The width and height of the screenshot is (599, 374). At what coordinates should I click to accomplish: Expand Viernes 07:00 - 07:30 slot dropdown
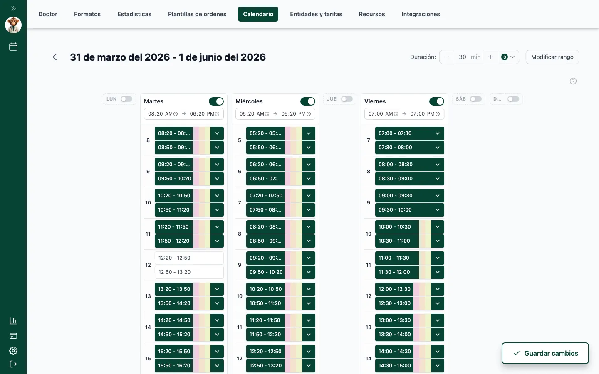[438, 133]
